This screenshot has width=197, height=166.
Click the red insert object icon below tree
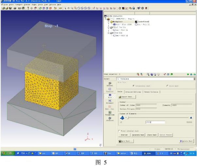click(x=138, y=75)
